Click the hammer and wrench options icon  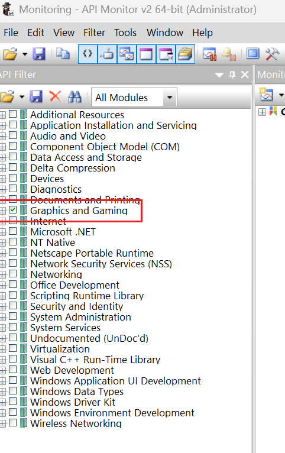(272, 54)
